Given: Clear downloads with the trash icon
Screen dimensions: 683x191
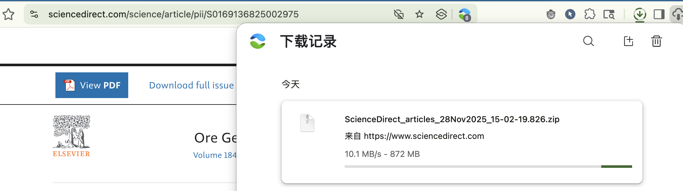Looking at the screenshot, I should click(x=656, y=41).
